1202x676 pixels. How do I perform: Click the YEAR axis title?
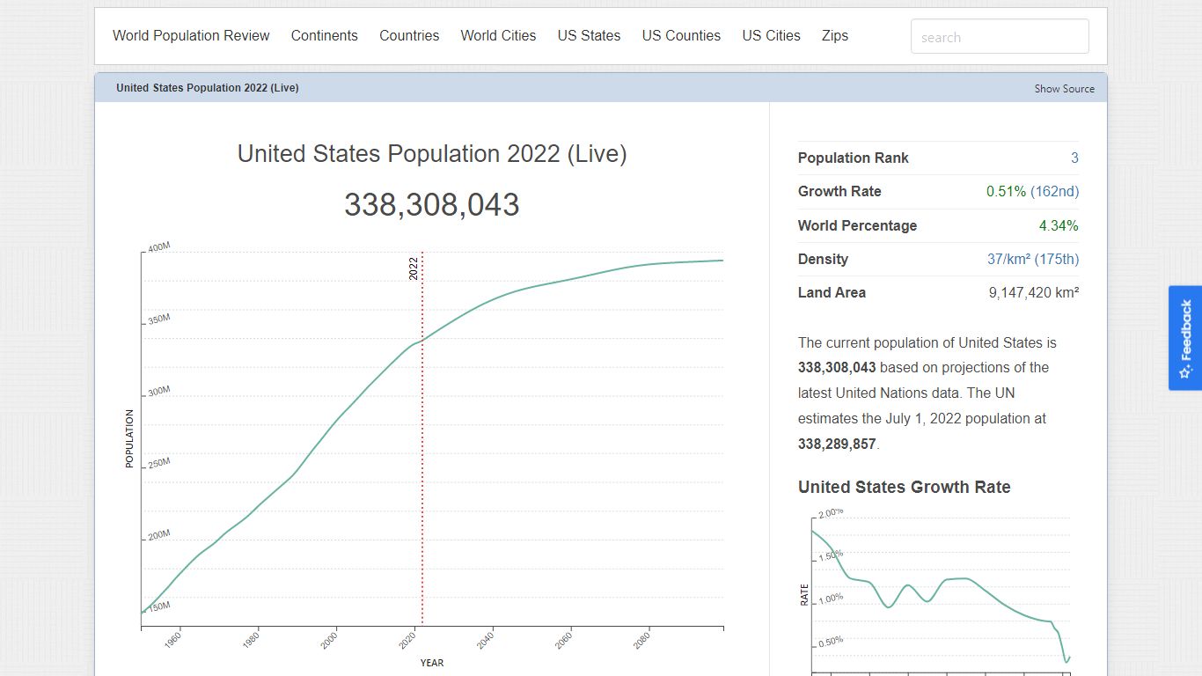(432, 663)
